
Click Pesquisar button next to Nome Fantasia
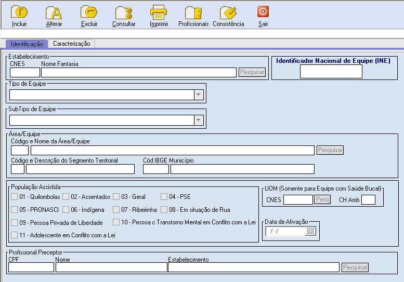252,72
